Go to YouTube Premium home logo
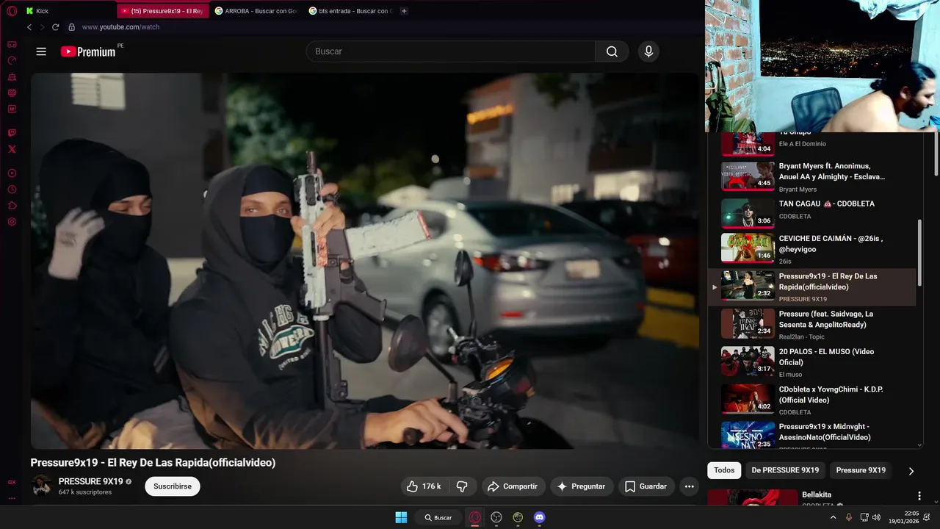The height and width of the screenshot is (529, 940). pos(88,51)
